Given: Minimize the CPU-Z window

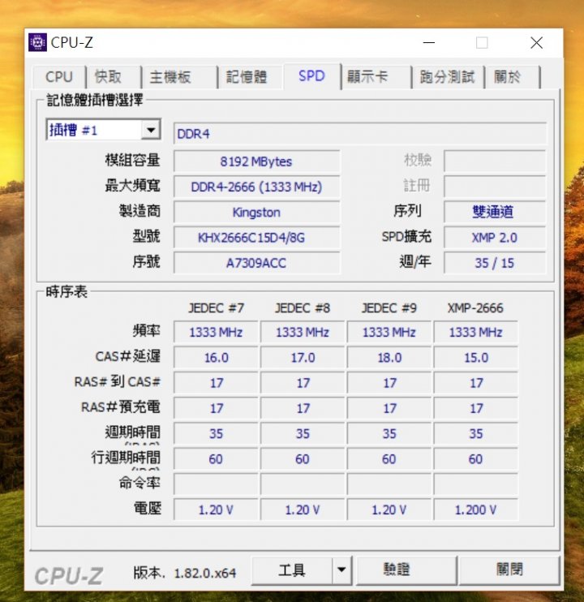Looking at the screenshot, I should pyautogui.click(x=428, y=43).
